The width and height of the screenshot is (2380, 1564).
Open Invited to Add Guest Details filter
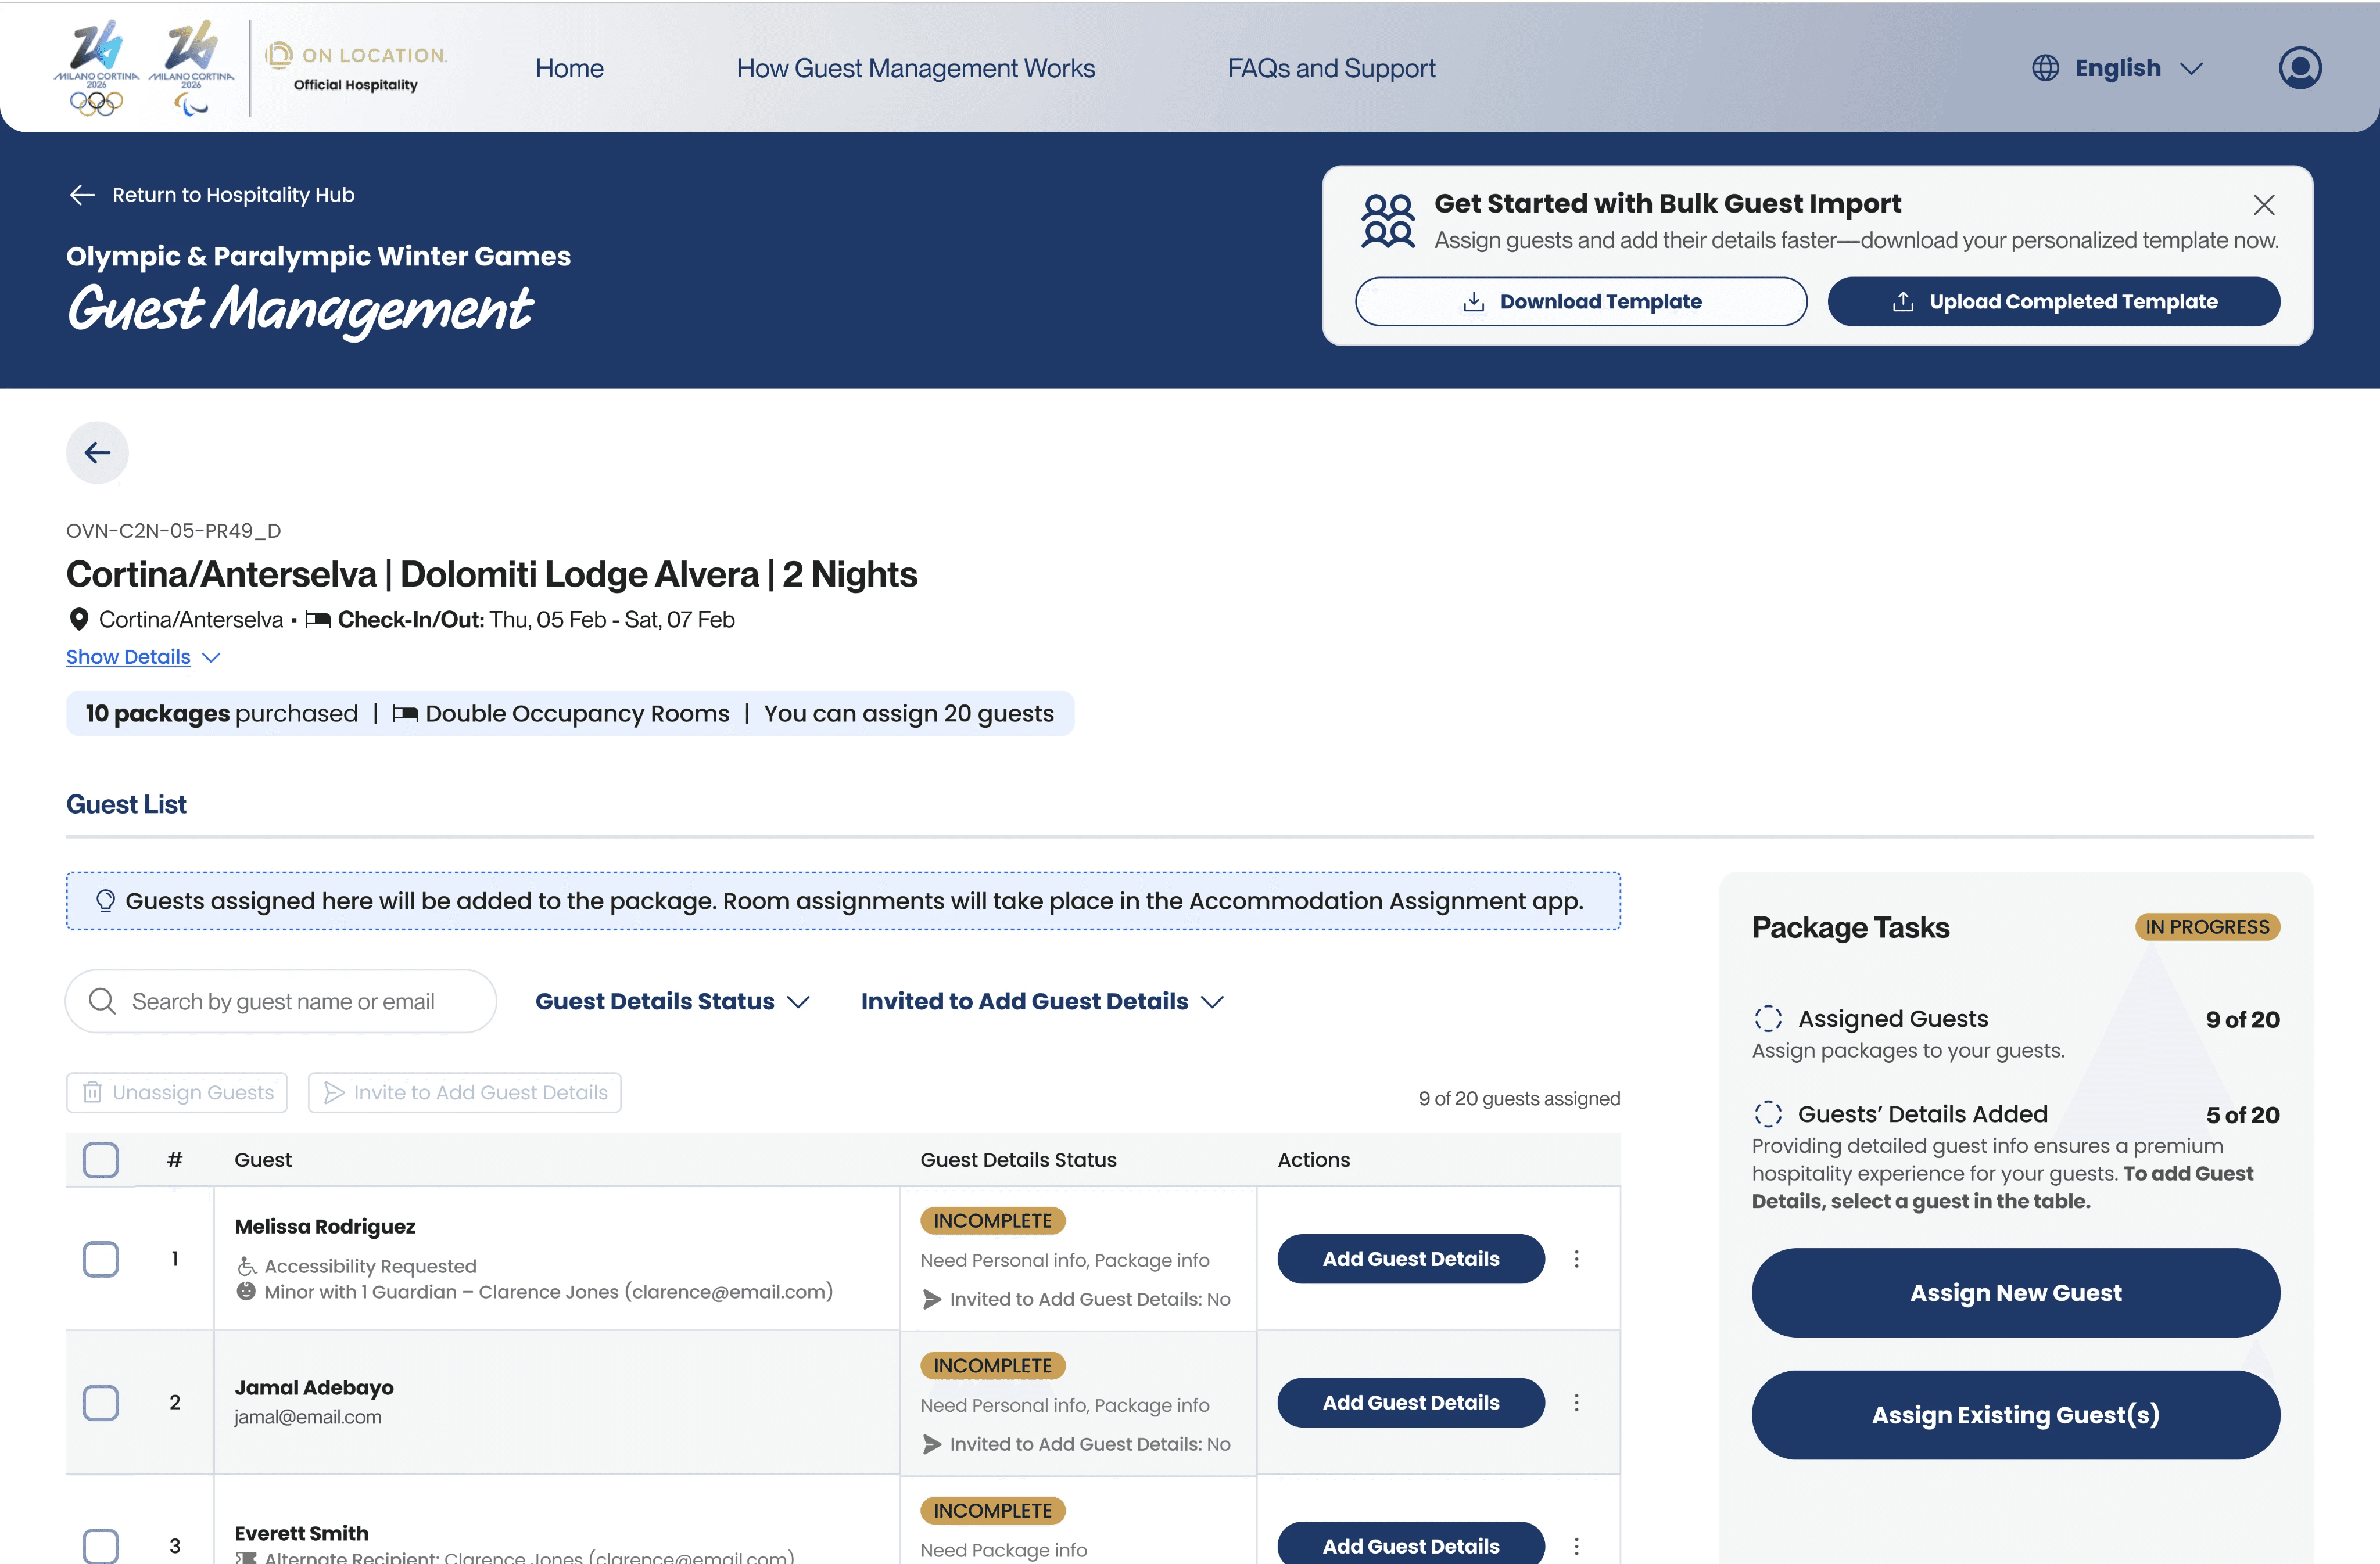tap(1042, 1001)
